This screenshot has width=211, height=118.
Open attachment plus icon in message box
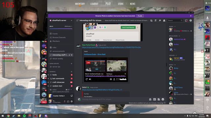point(79,99)
